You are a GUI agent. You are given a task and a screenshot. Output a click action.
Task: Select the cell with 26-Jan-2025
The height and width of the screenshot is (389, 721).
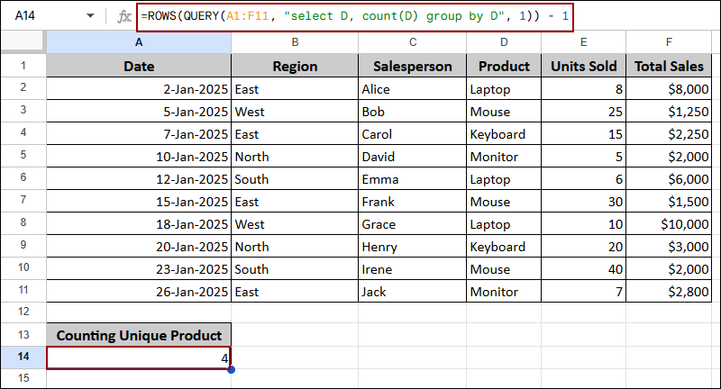pos(139,291)
